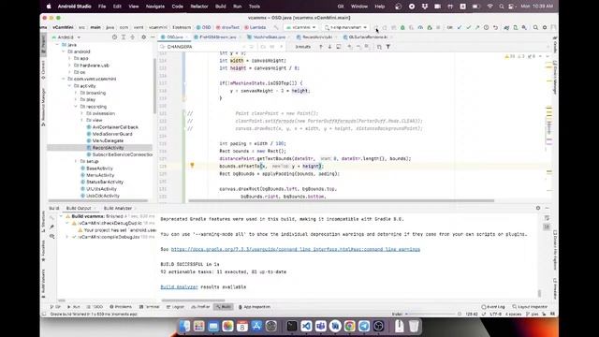Click the build output horizontal scrollbar
The image size is (599, 337).
pyautogui.click(x=194, y=300)
